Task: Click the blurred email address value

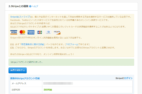Action: pos(58,83)
